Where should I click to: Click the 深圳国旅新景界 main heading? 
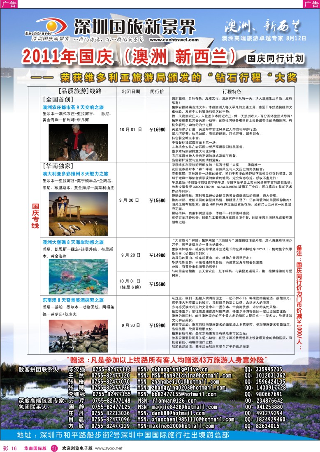(135, 27)
